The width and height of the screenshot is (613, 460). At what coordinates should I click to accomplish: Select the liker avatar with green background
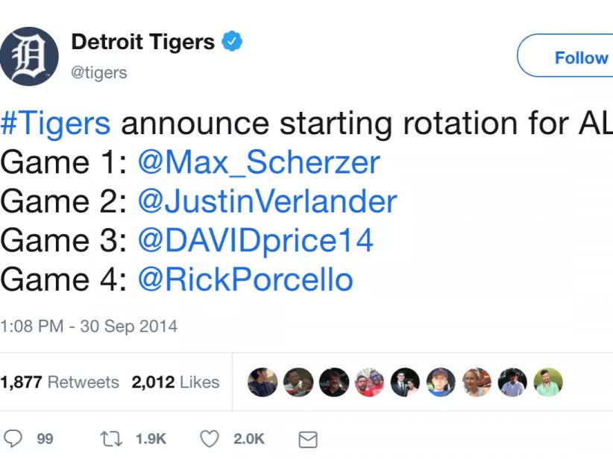pyautogui.click(x=548, y=382)
